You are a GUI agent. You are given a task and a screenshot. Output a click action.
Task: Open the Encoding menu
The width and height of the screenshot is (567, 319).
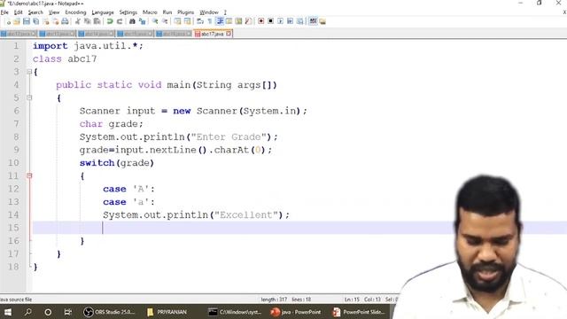click(75, 12)
